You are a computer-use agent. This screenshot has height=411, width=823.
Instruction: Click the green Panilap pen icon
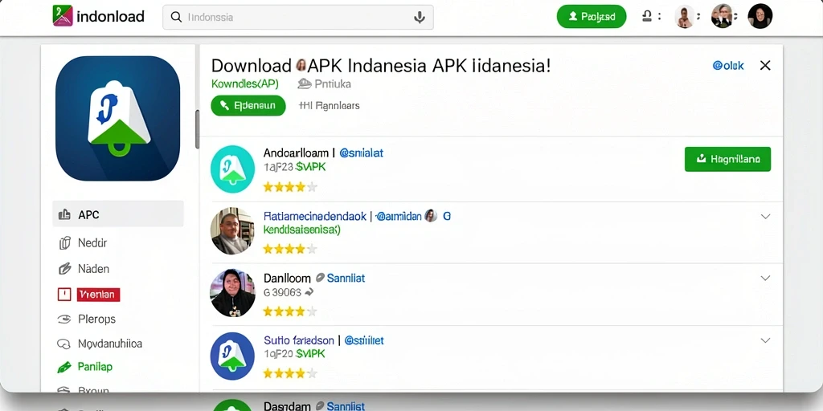64,367
